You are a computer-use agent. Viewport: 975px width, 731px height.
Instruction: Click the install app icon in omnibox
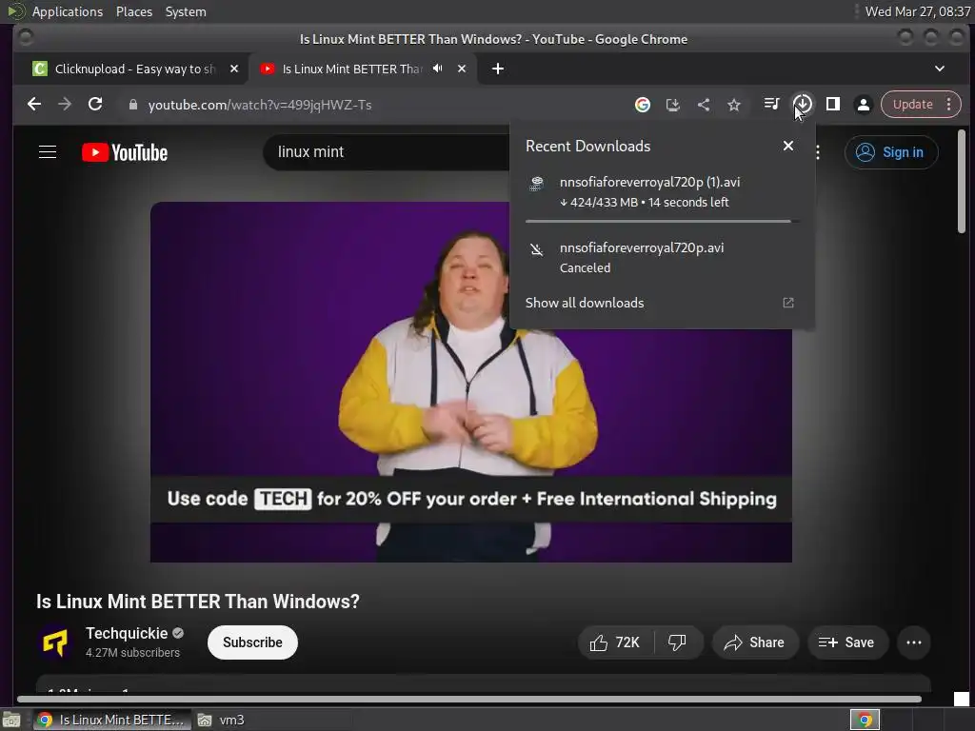673,105
